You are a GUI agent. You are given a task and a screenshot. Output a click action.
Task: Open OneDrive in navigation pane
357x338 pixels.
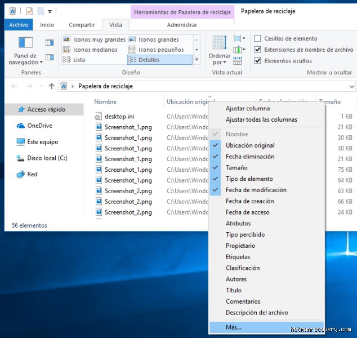(x=34, y=126)
